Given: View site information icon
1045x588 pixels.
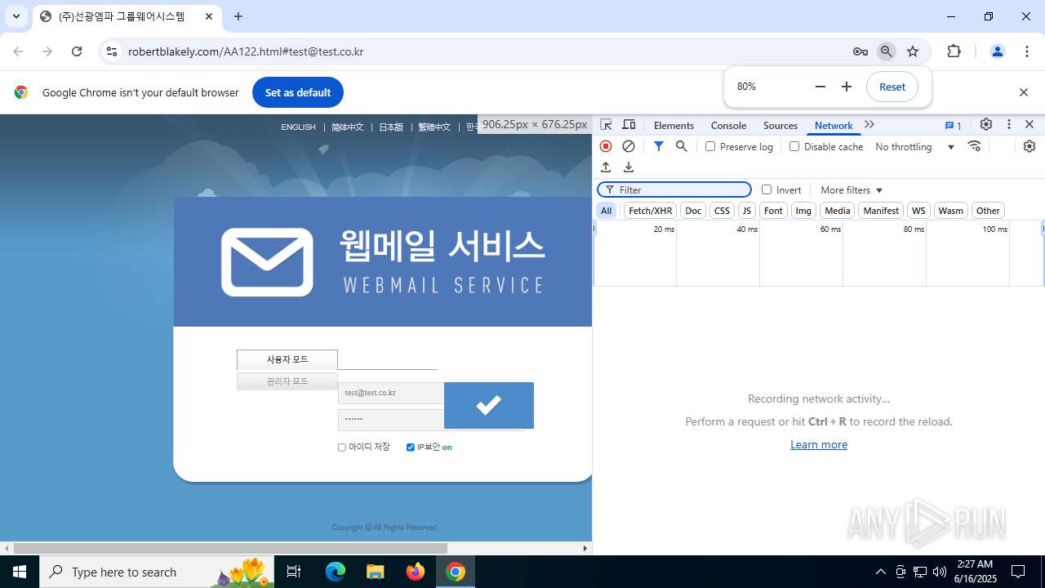Looking at the screenshot, I should [112, 51].
